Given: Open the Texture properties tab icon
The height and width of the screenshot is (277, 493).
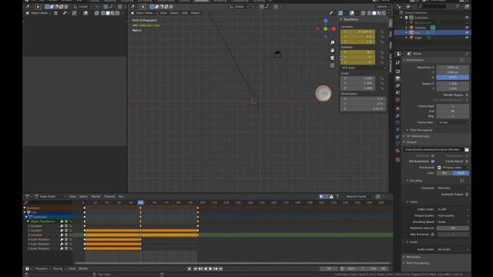Looking at the screenshot, I should point(397,159).
